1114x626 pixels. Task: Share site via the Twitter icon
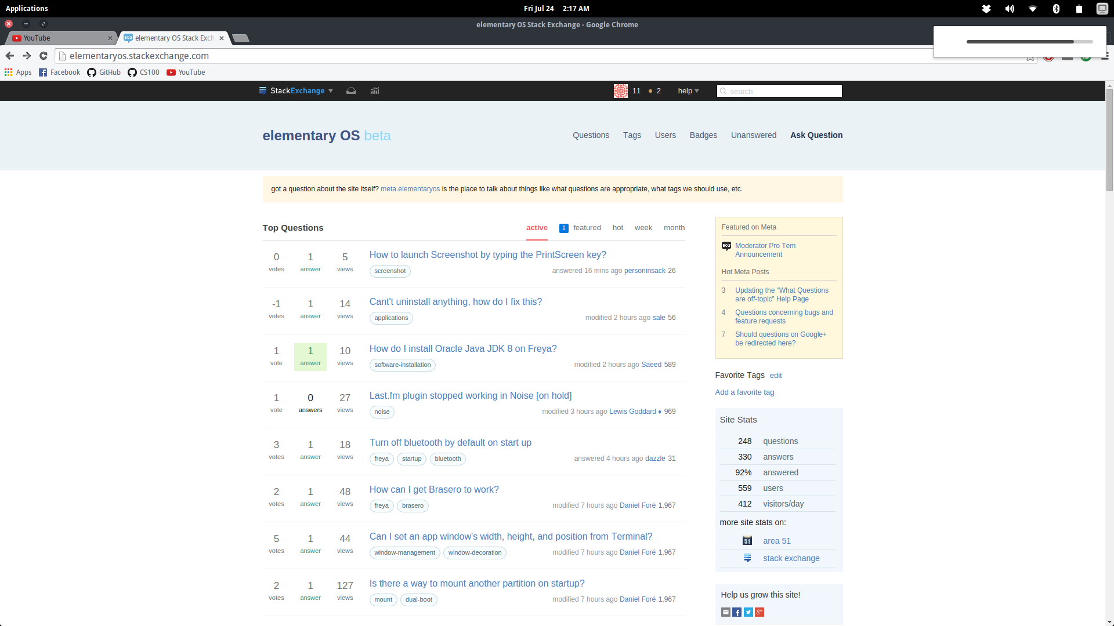748,612
